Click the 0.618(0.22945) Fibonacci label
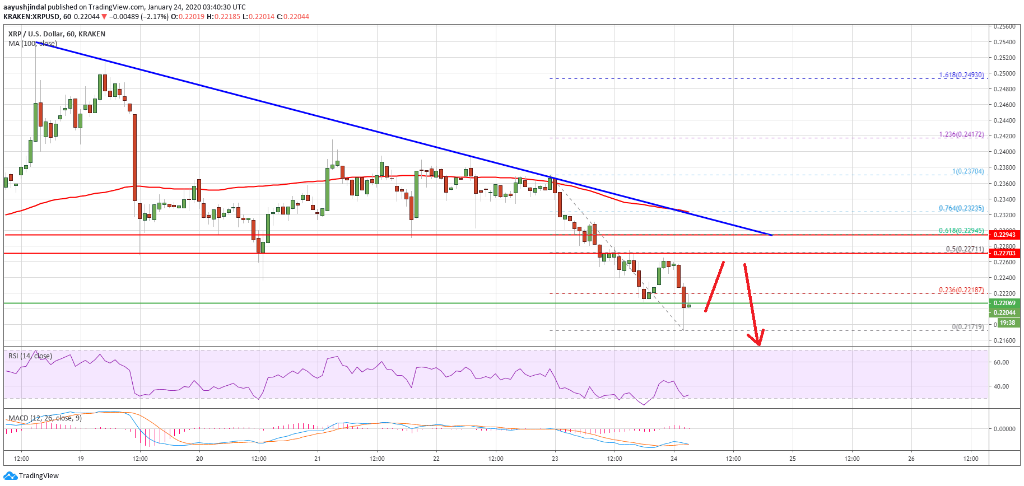The image size is (1024, 486). coord(961,231)
